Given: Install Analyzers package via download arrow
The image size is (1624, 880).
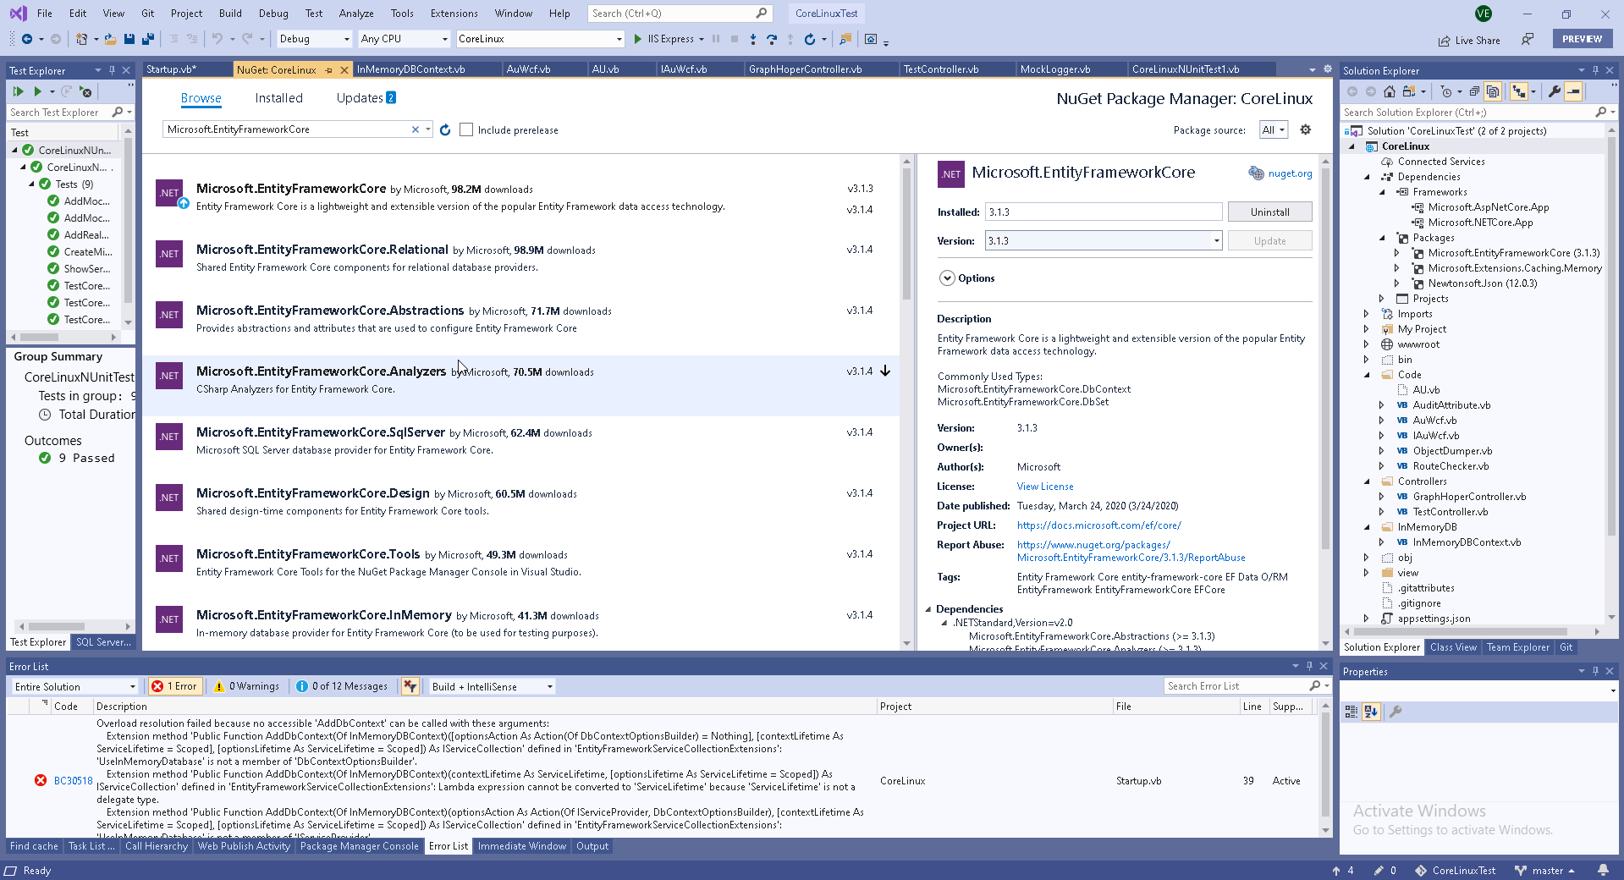Looking at the screenshot, I should point(885,371).
